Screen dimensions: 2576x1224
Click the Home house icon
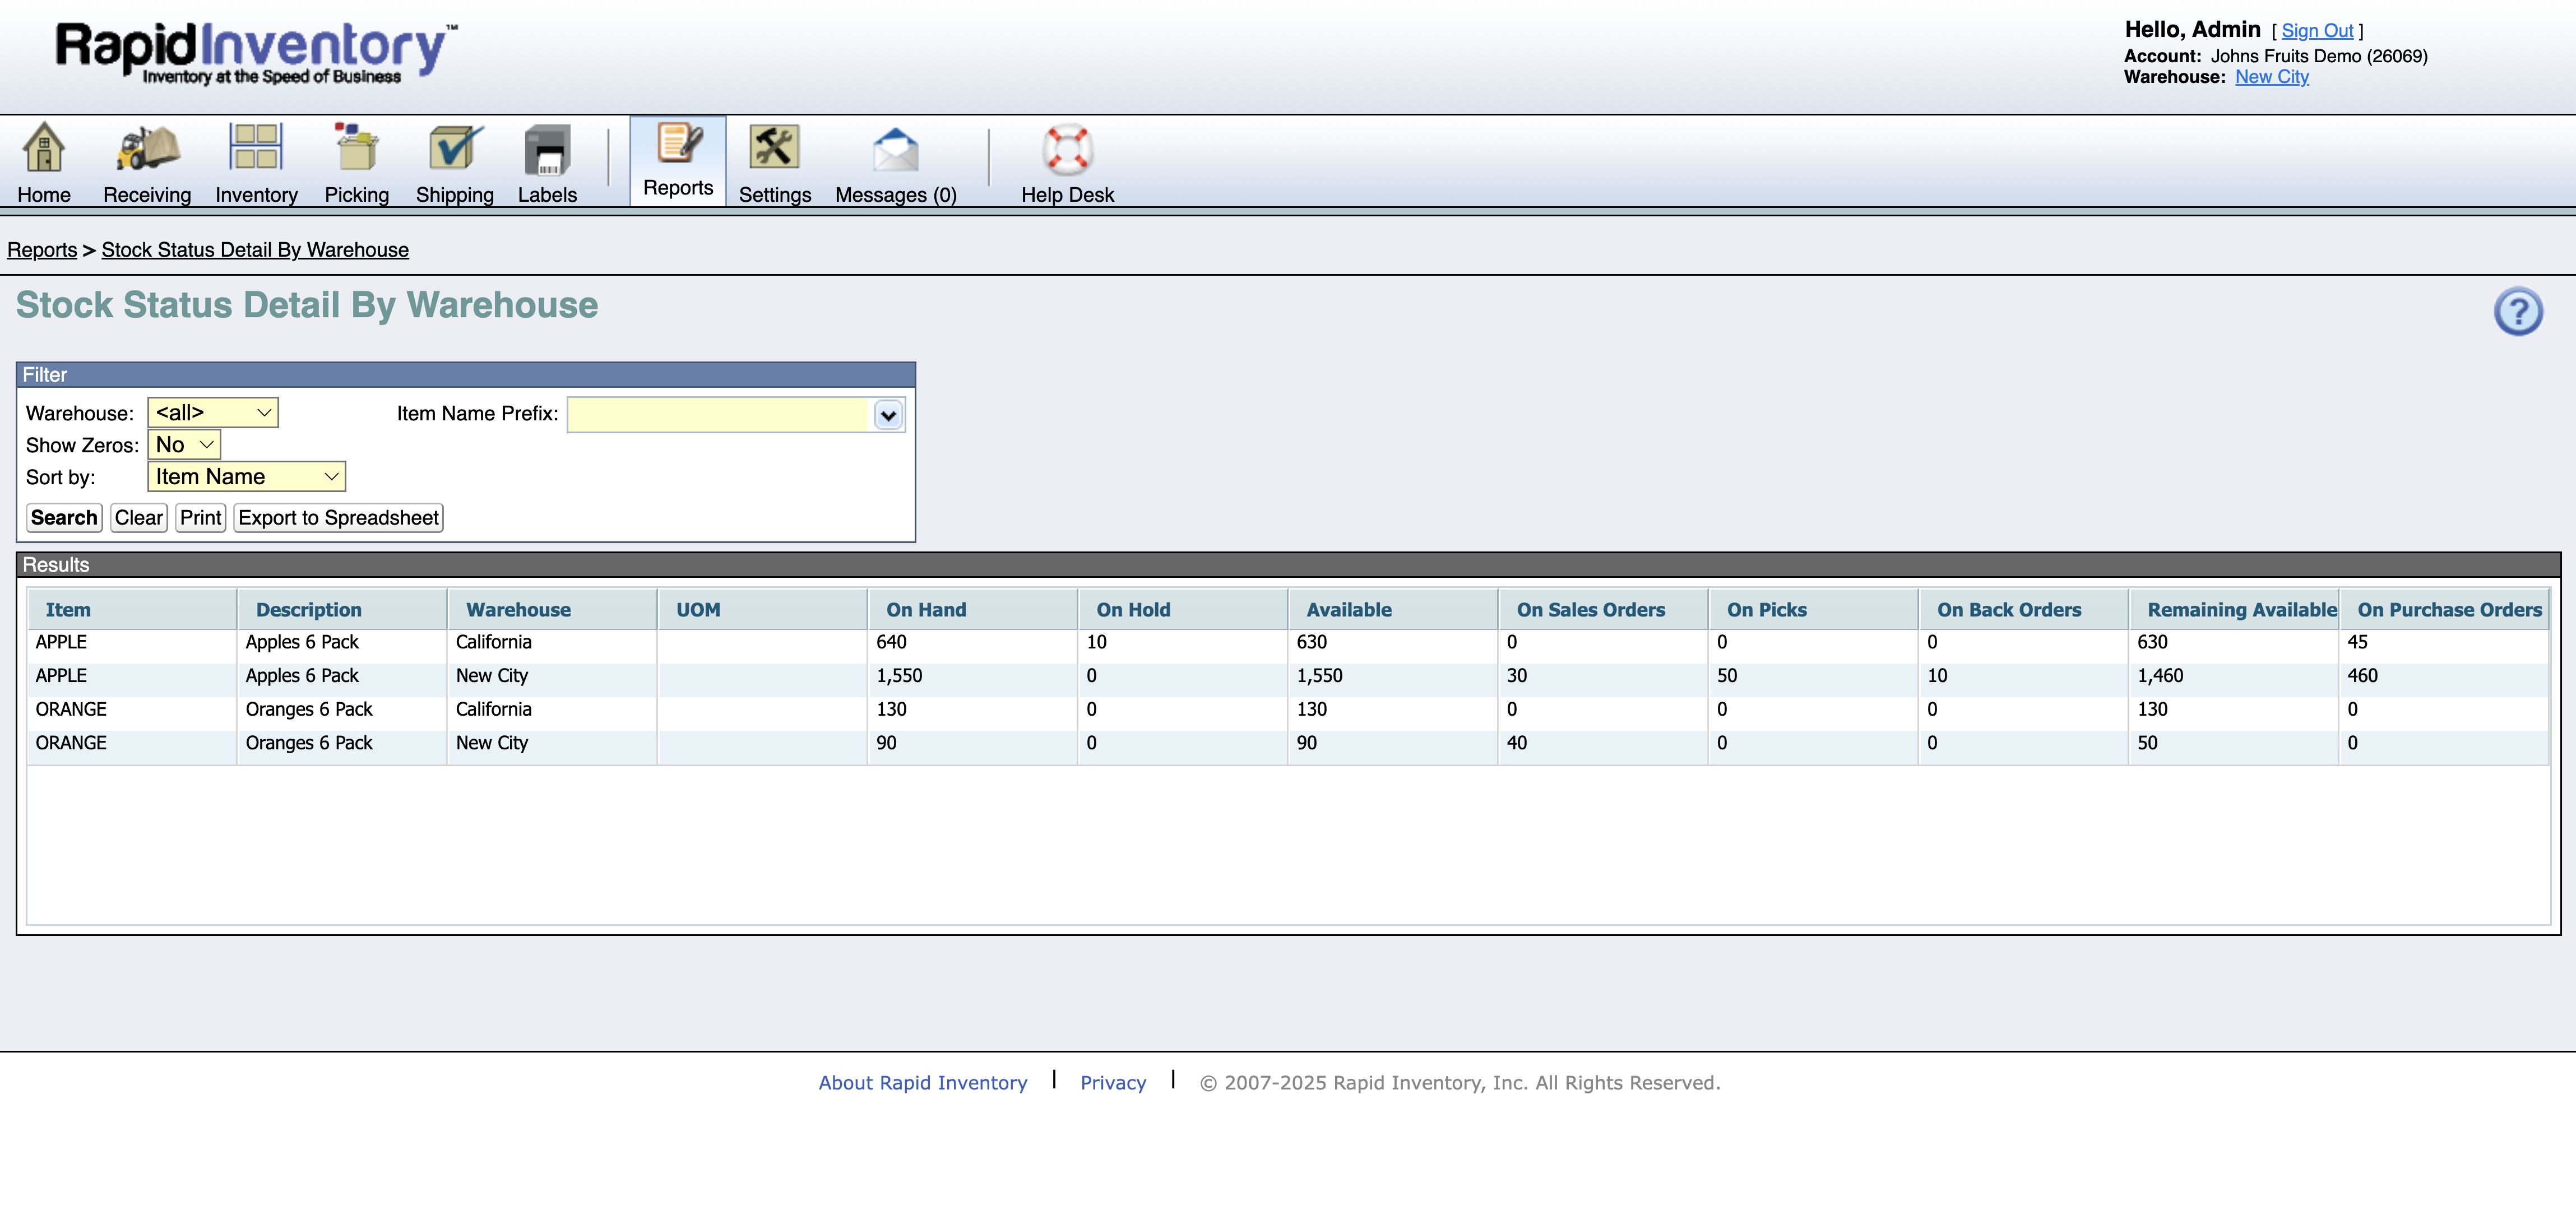[43, 148]
